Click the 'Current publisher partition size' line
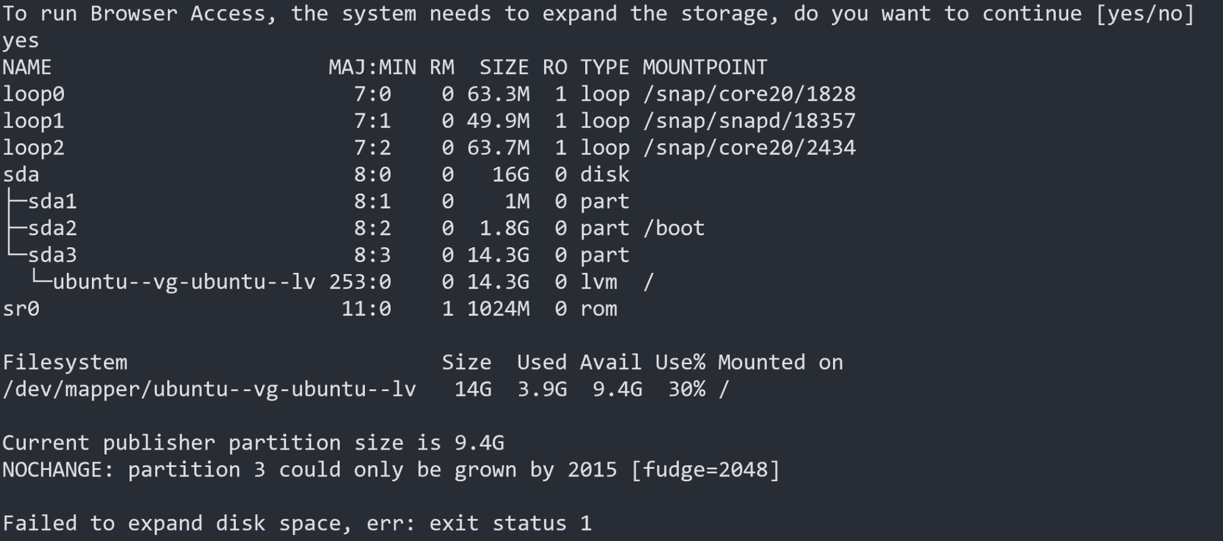 coord(253,443)
